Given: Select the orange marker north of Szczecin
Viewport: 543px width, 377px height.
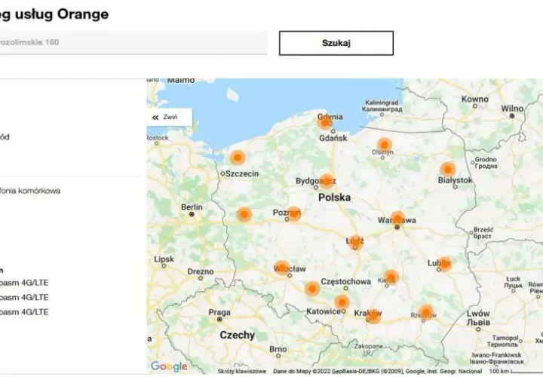Looking at the screenshot, I should [x=238, y=158].
